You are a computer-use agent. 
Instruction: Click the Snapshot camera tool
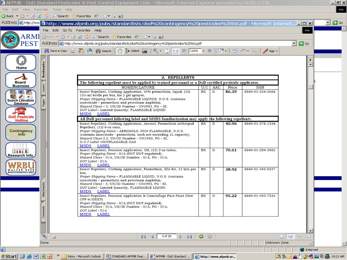pos(145,51)
